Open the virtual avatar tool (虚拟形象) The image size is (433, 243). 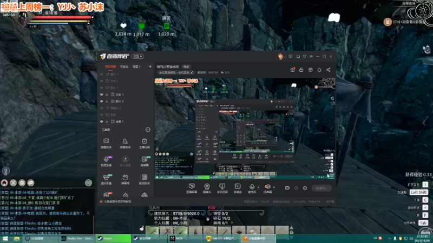(106, 179)
